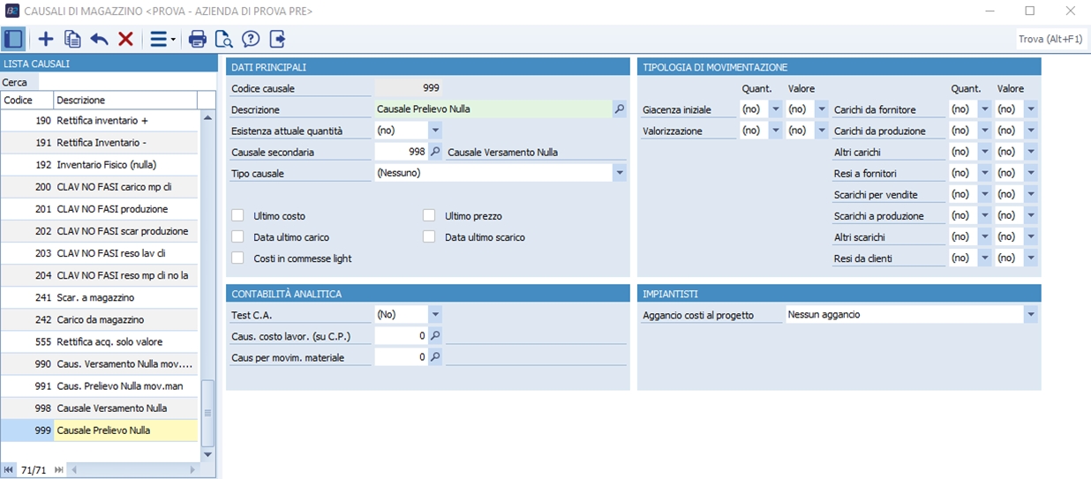The width and height of the screenshot is (1091, 479).
Task: Toggle the side panel icon in toolbar
Action: (x=13, y=39)
